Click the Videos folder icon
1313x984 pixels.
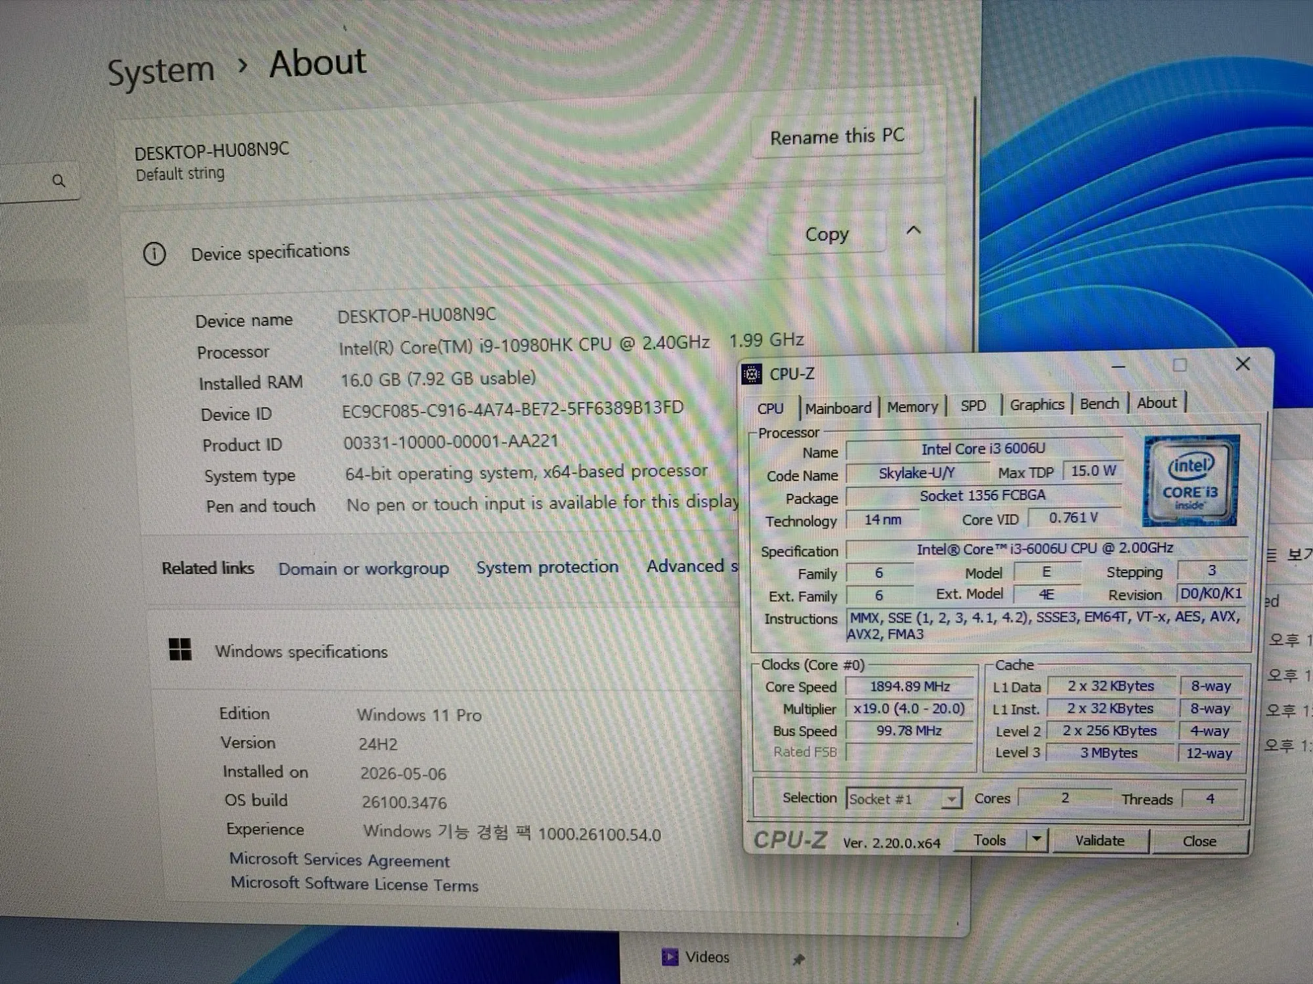point(670,957)
